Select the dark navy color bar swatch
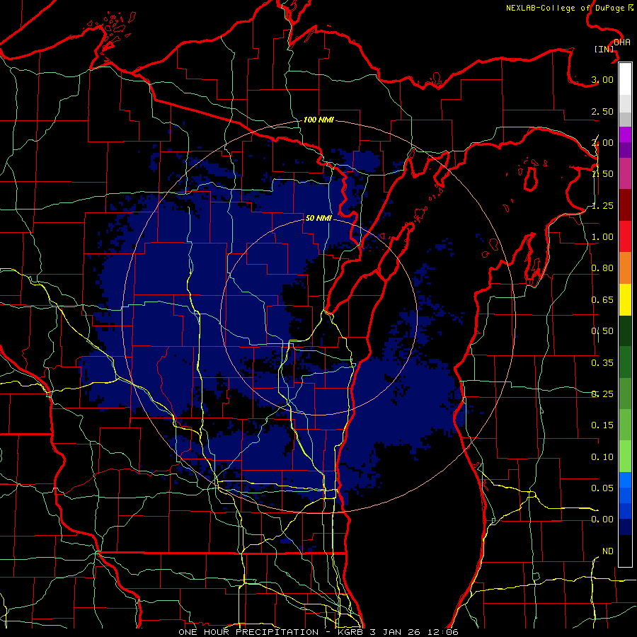 [x=625, y=527]
